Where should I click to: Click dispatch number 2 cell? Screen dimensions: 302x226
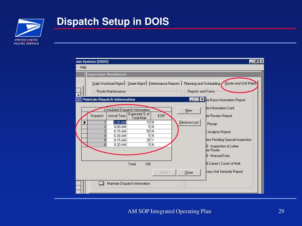click(x=97, y=127)
